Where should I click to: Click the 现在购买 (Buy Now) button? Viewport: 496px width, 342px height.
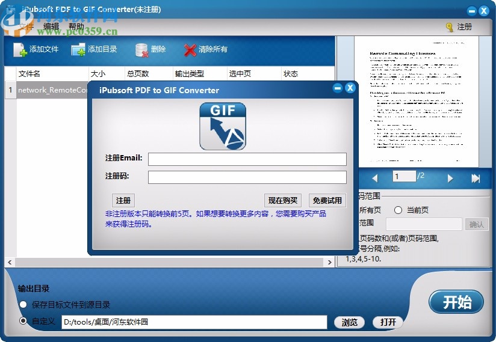point(283,200)
